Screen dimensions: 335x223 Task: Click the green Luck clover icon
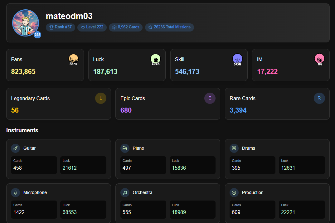click(156, 60)
